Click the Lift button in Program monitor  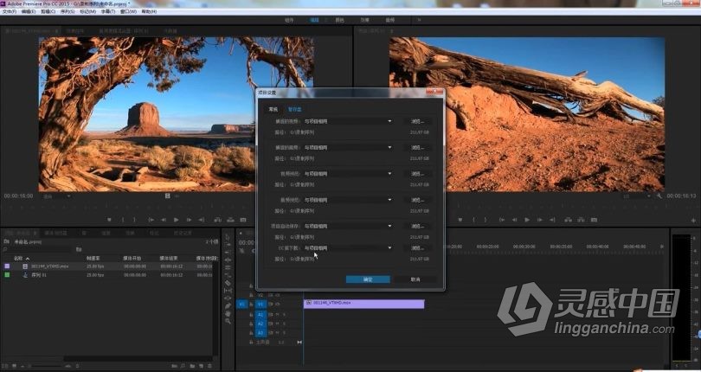tap(568, 220)
